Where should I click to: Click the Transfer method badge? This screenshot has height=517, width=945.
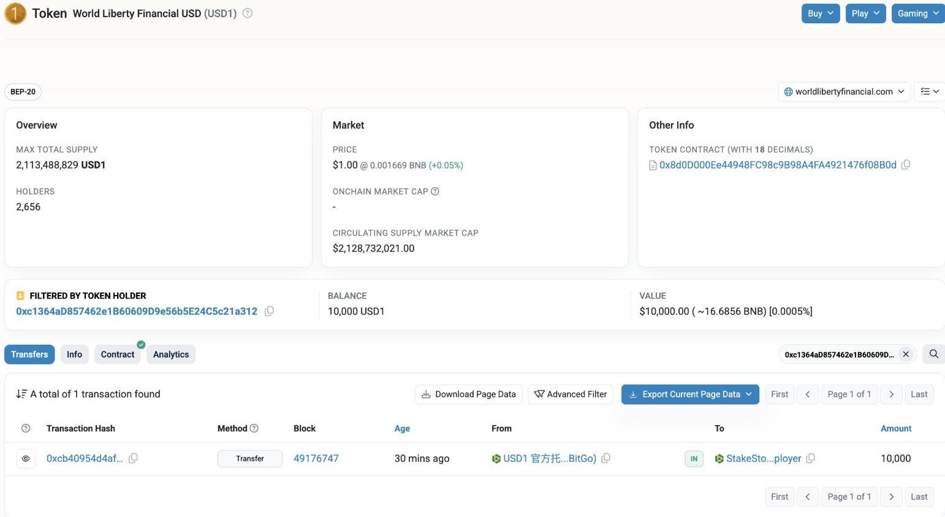pyautogui.click(x=250, y=458)
